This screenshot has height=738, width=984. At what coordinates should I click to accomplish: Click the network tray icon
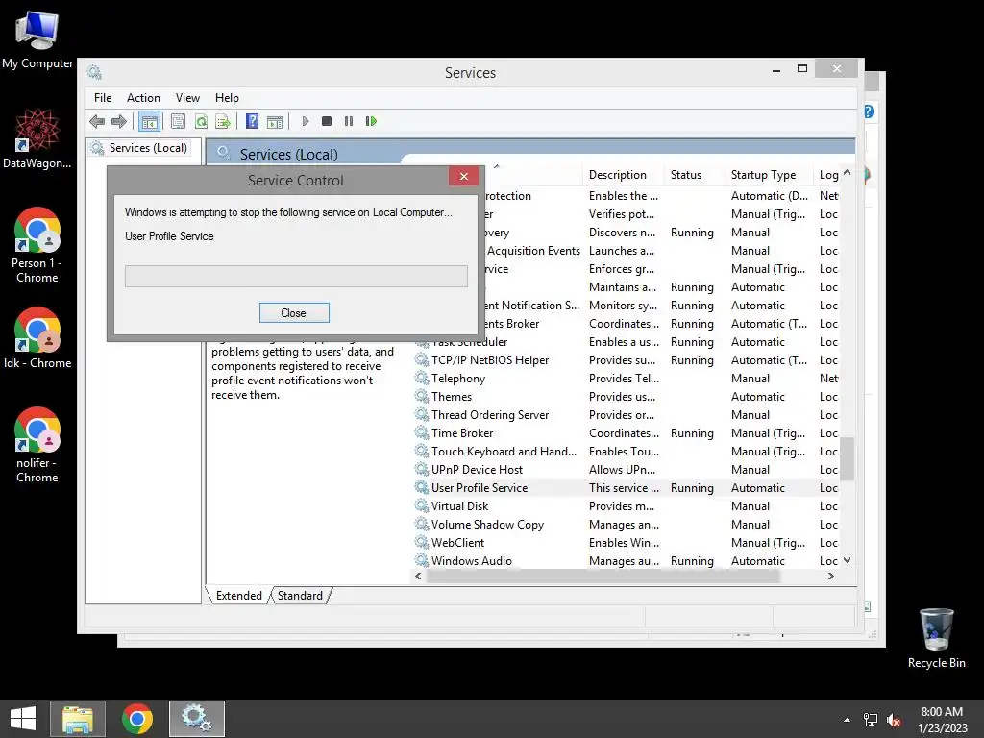(x=871, y=720)
